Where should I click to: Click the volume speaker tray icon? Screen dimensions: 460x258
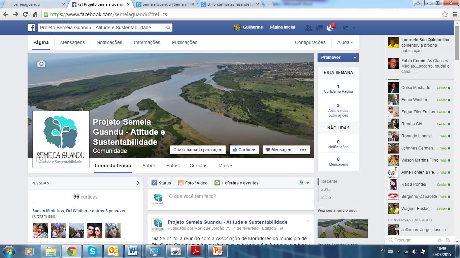(x=415, y=251)
